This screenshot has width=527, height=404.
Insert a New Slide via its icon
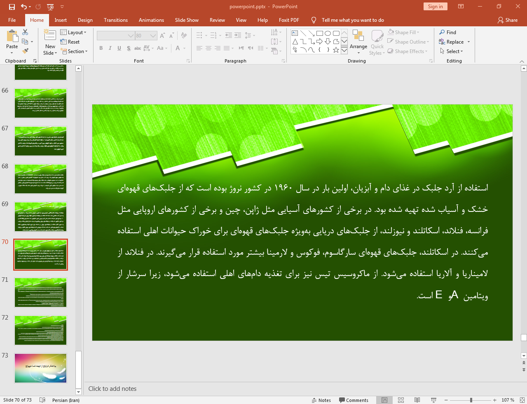(x=50, y=35)
